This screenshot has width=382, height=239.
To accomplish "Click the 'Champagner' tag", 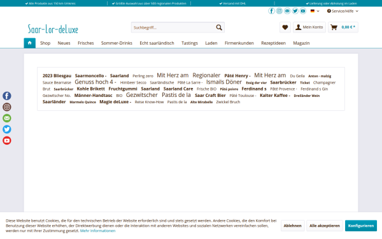I will 324,83.
